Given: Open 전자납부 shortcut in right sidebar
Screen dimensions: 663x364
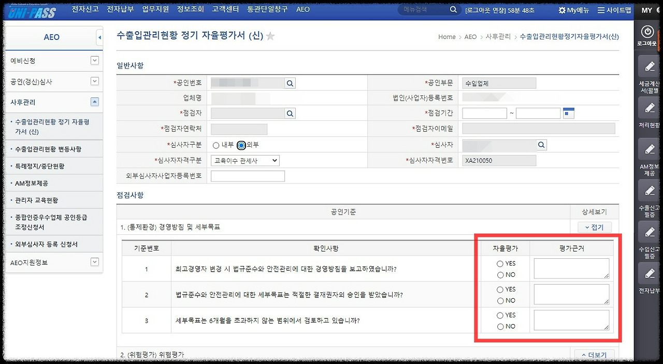Looking at the screenshot, I should (x=648, y=274).
